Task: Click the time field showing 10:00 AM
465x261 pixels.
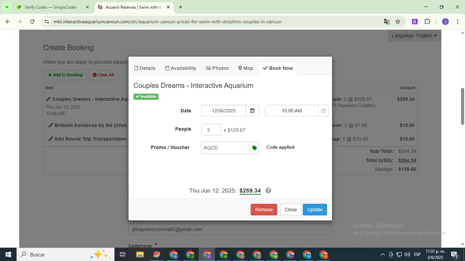Action: coord(292,111)
